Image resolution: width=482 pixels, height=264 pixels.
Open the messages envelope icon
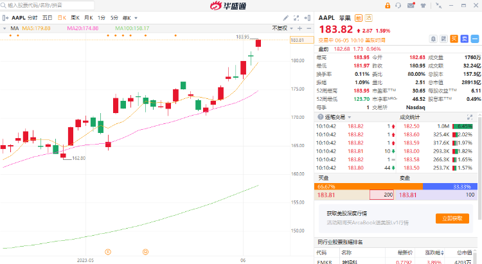pyautogui.click(x=411, y=5)
